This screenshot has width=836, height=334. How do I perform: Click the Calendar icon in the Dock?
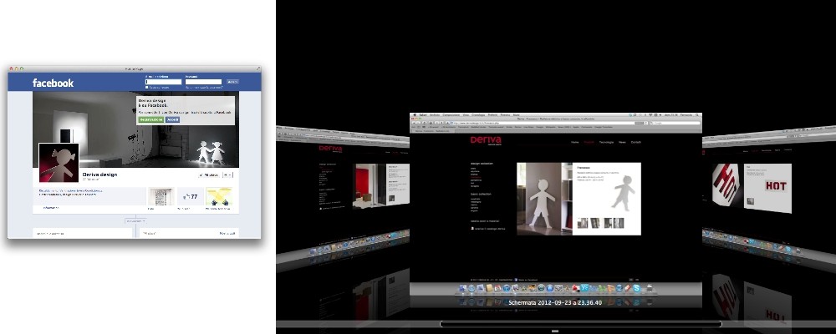pos(497,288)
